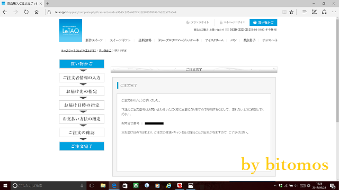Open Edge More actions ellipsis menu
339x190 pixels.
point(334,12)
